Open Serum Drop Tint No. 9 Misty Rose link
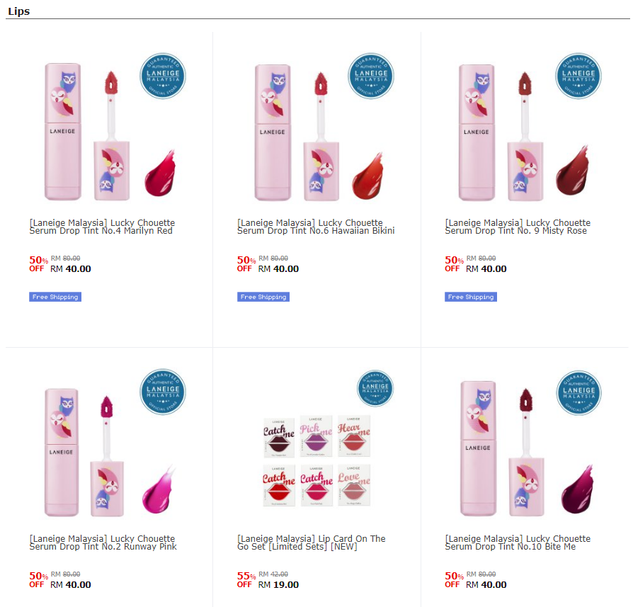 click(518, 227)
